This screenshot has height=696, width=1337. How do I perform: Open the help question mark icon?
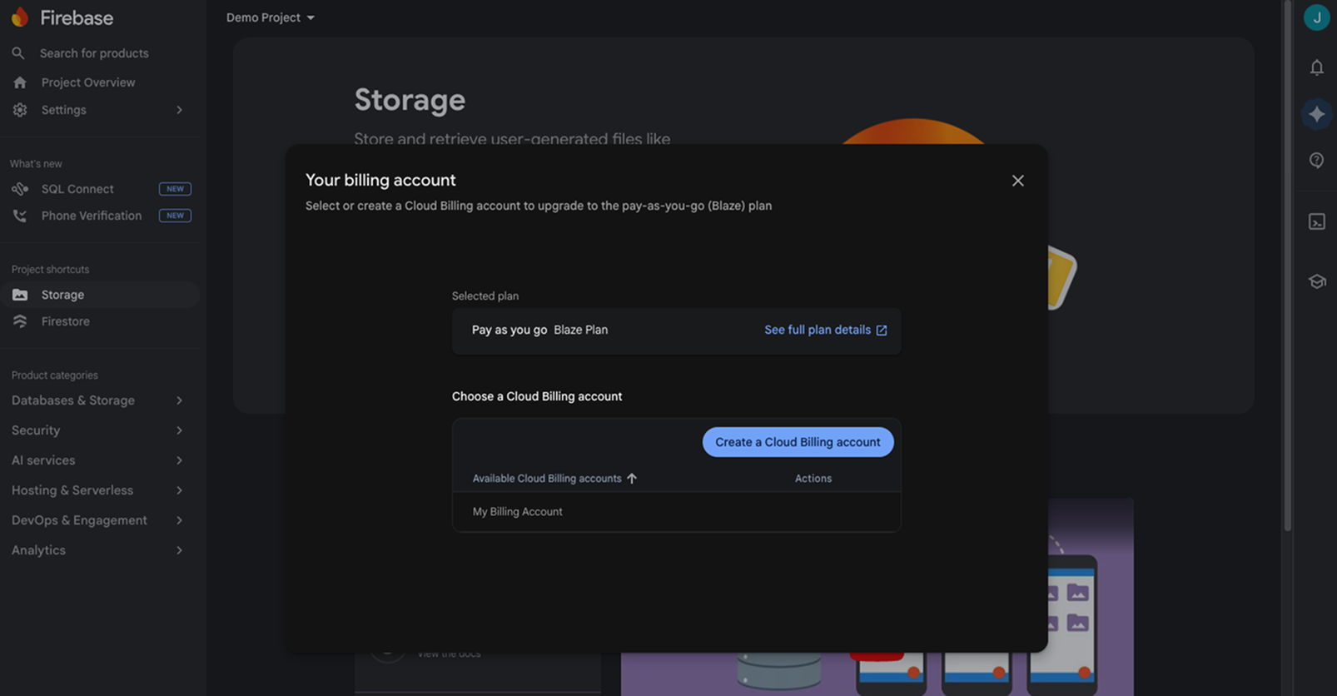coord(1316,160)
